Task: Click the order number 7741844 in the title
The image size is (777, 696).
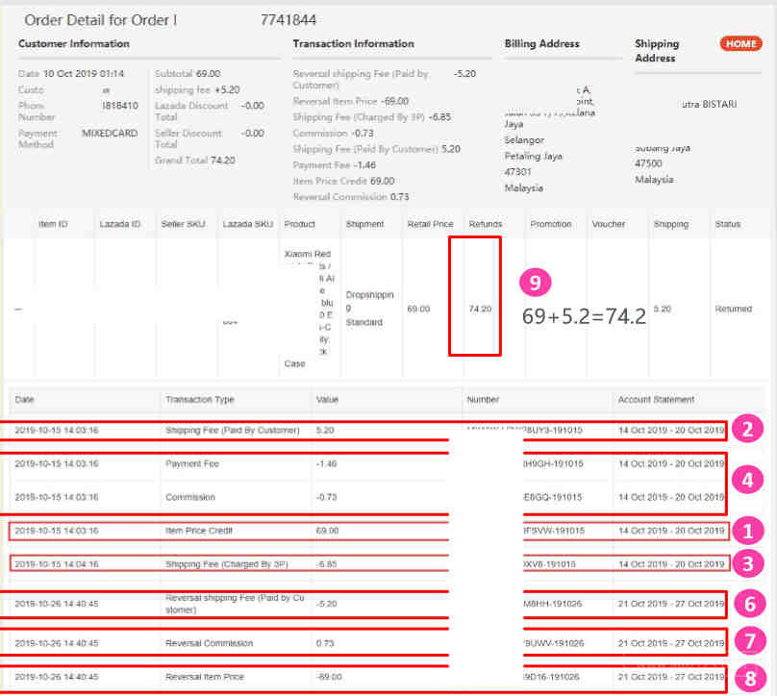Action: click(288, 20)
